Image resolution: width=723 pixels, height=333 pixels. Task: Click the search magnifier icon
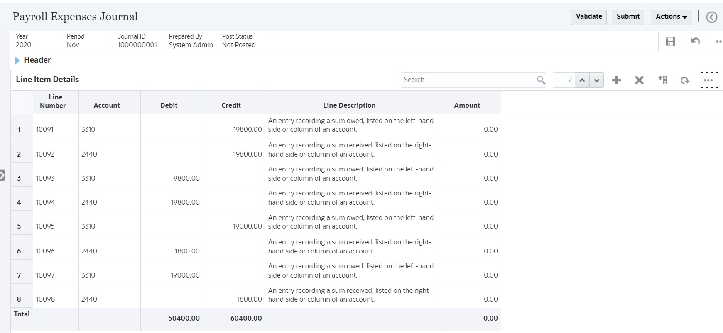541,80
